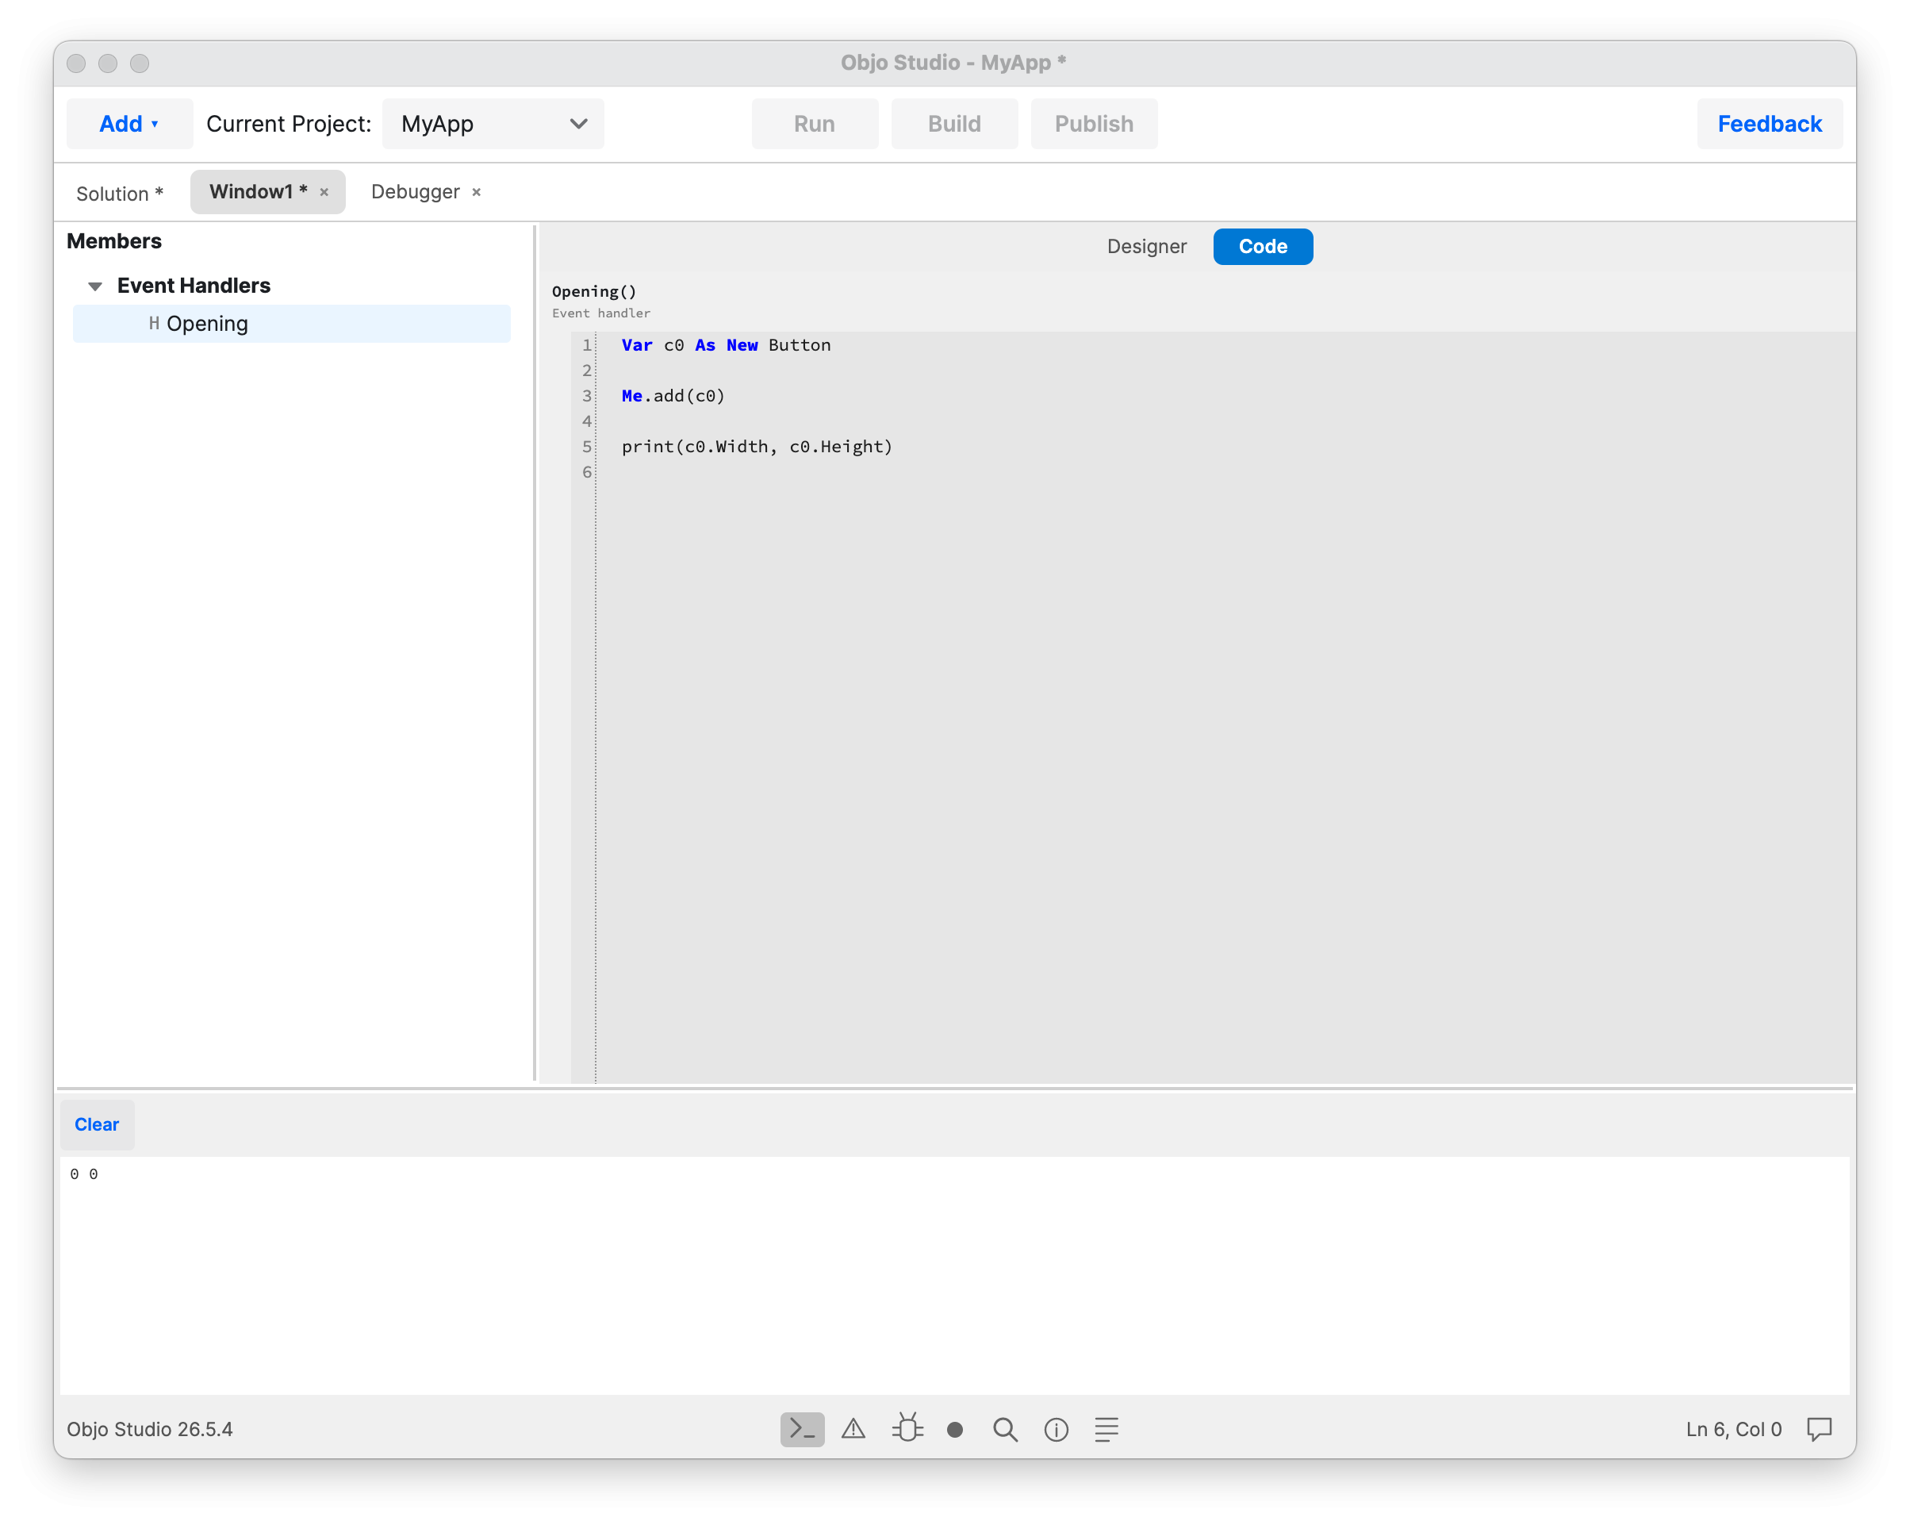The image size is (1910, 1525).
Task: Click the Run button
Action: click(814, 124)
